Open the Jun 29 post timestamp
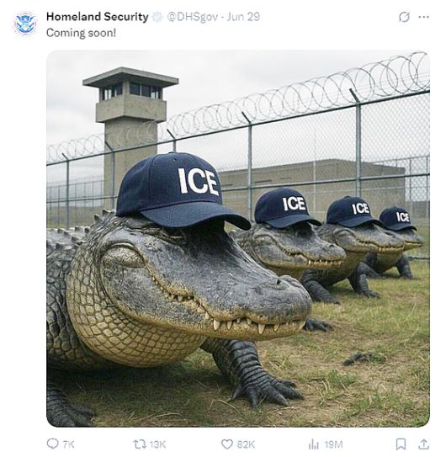Viewport: 446px width, 457px height. 243,17
